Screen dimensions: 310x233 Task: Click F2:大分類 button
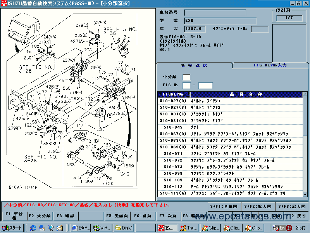click(x=40, y=216)
